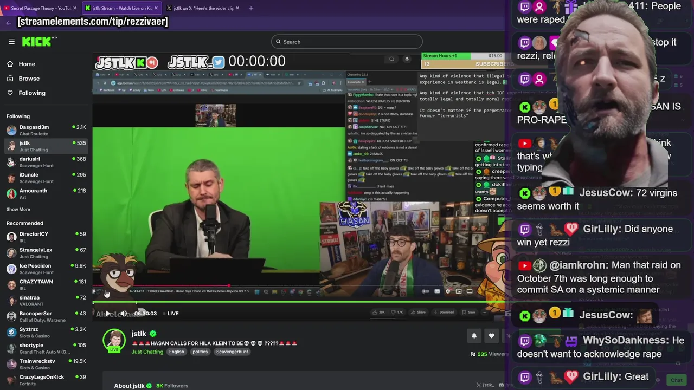This screenshot has height=390, width=694.
Task: Open Bacnoper8or Warzone channel
Action: coord(46,316)
